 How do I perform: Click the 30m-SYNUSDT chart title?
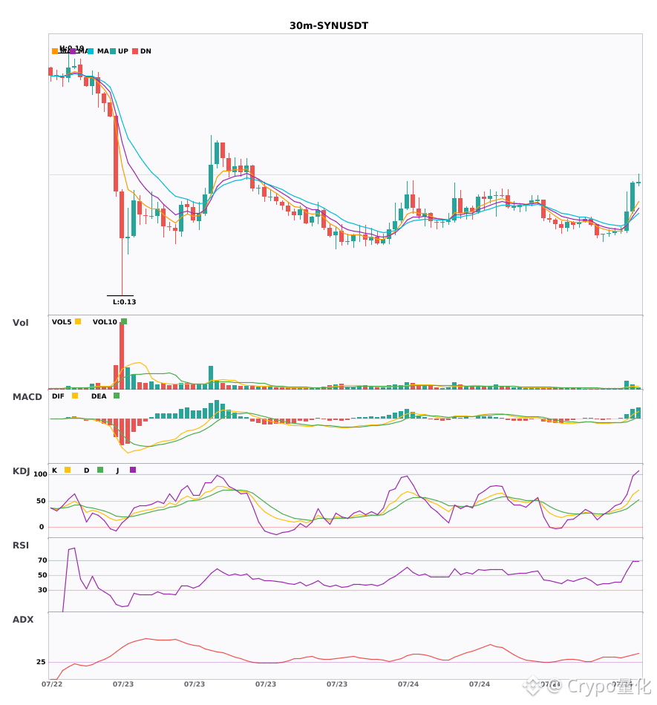(x=329, y=26)
